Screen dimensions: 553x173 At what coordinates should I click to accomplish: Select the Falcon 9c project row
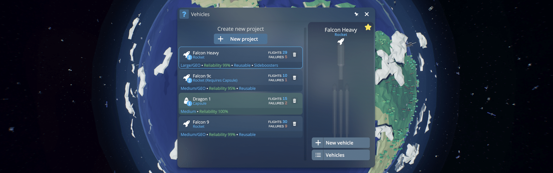coord(241,81)
